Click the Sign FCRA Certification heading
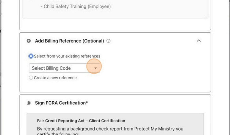This screenshot has height=135, width=230. coord(61,103)
